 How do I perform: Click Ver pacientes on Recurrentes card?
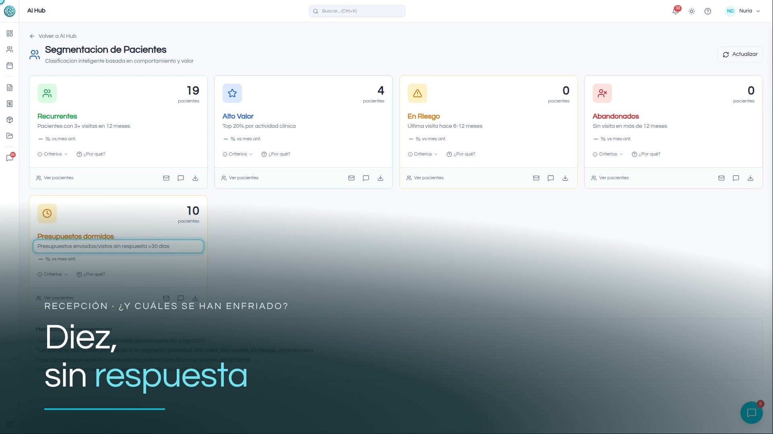pyautogui.click(x=55, y=178)
